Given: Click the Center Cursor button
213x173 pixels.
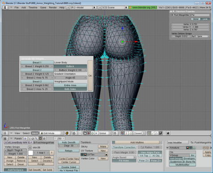Looking at the screenshot, I should coord(68,162).
